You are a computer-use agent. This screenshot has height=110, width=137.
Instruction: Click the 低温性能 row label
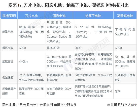click(8, 78)
